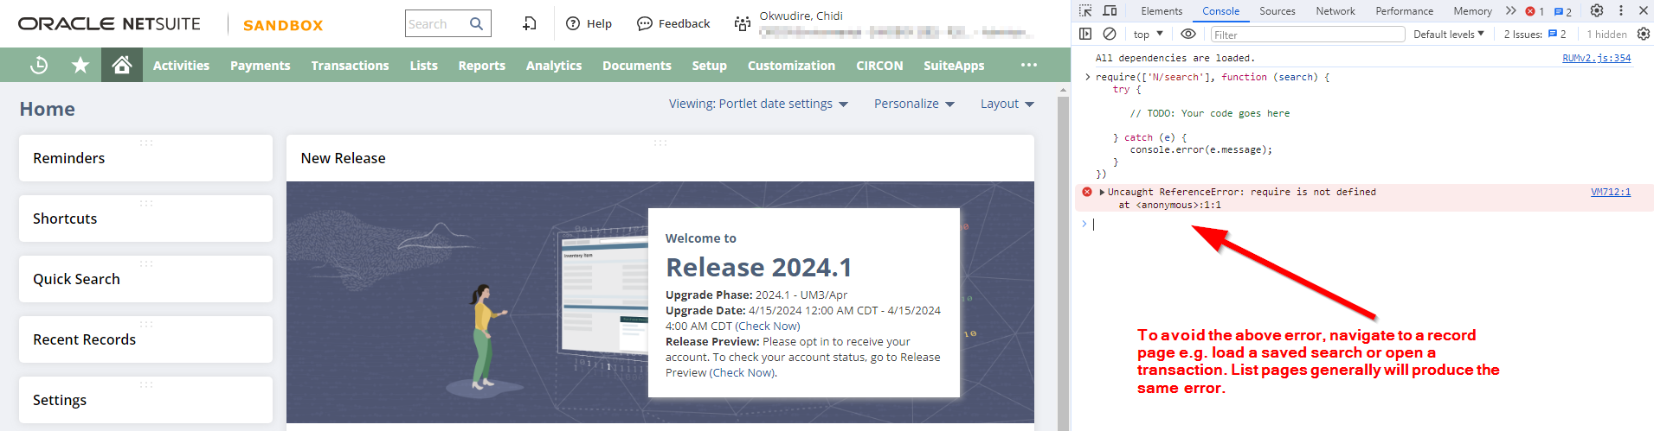Toggle the device toolbar icon in DevTools
The width and height of the screenshot is (1654, 431).
pos(1110,10)
